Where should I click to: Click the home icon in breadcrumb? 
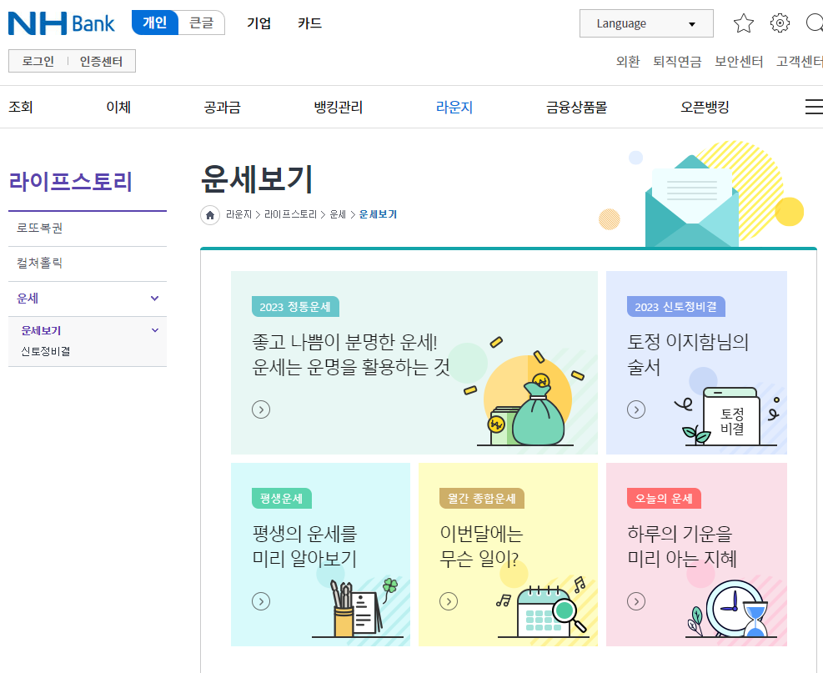pos(208,214)
